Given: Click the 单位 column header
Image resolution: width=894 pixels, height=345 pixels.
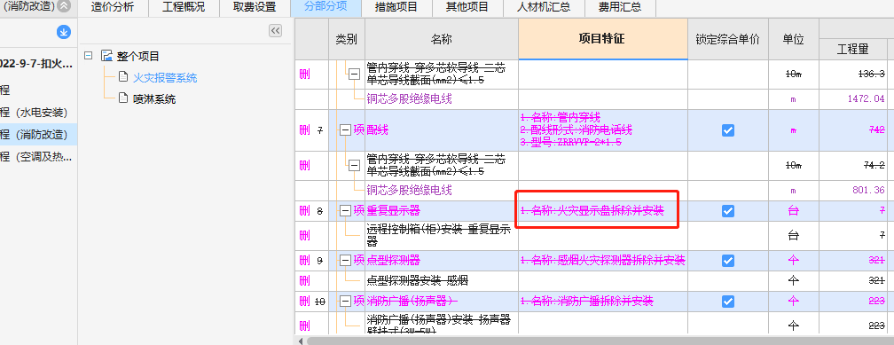Looking at the screenshot, I should coord(793,39).
